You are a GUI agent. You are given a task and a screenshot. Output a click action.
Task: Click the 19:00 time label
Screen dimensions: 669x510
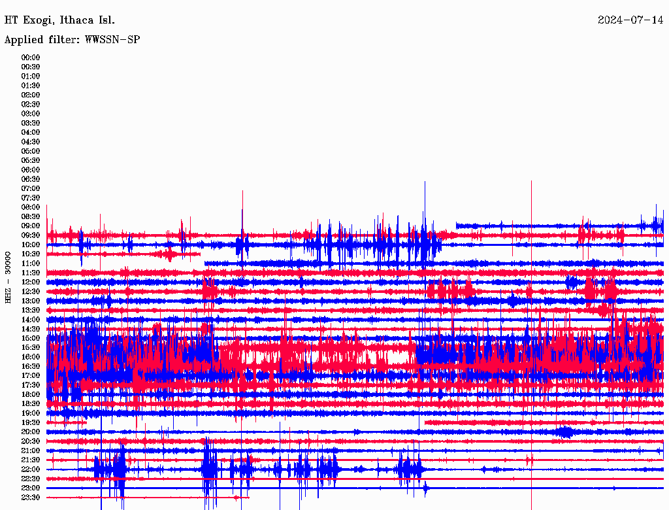tap(31, 413)
